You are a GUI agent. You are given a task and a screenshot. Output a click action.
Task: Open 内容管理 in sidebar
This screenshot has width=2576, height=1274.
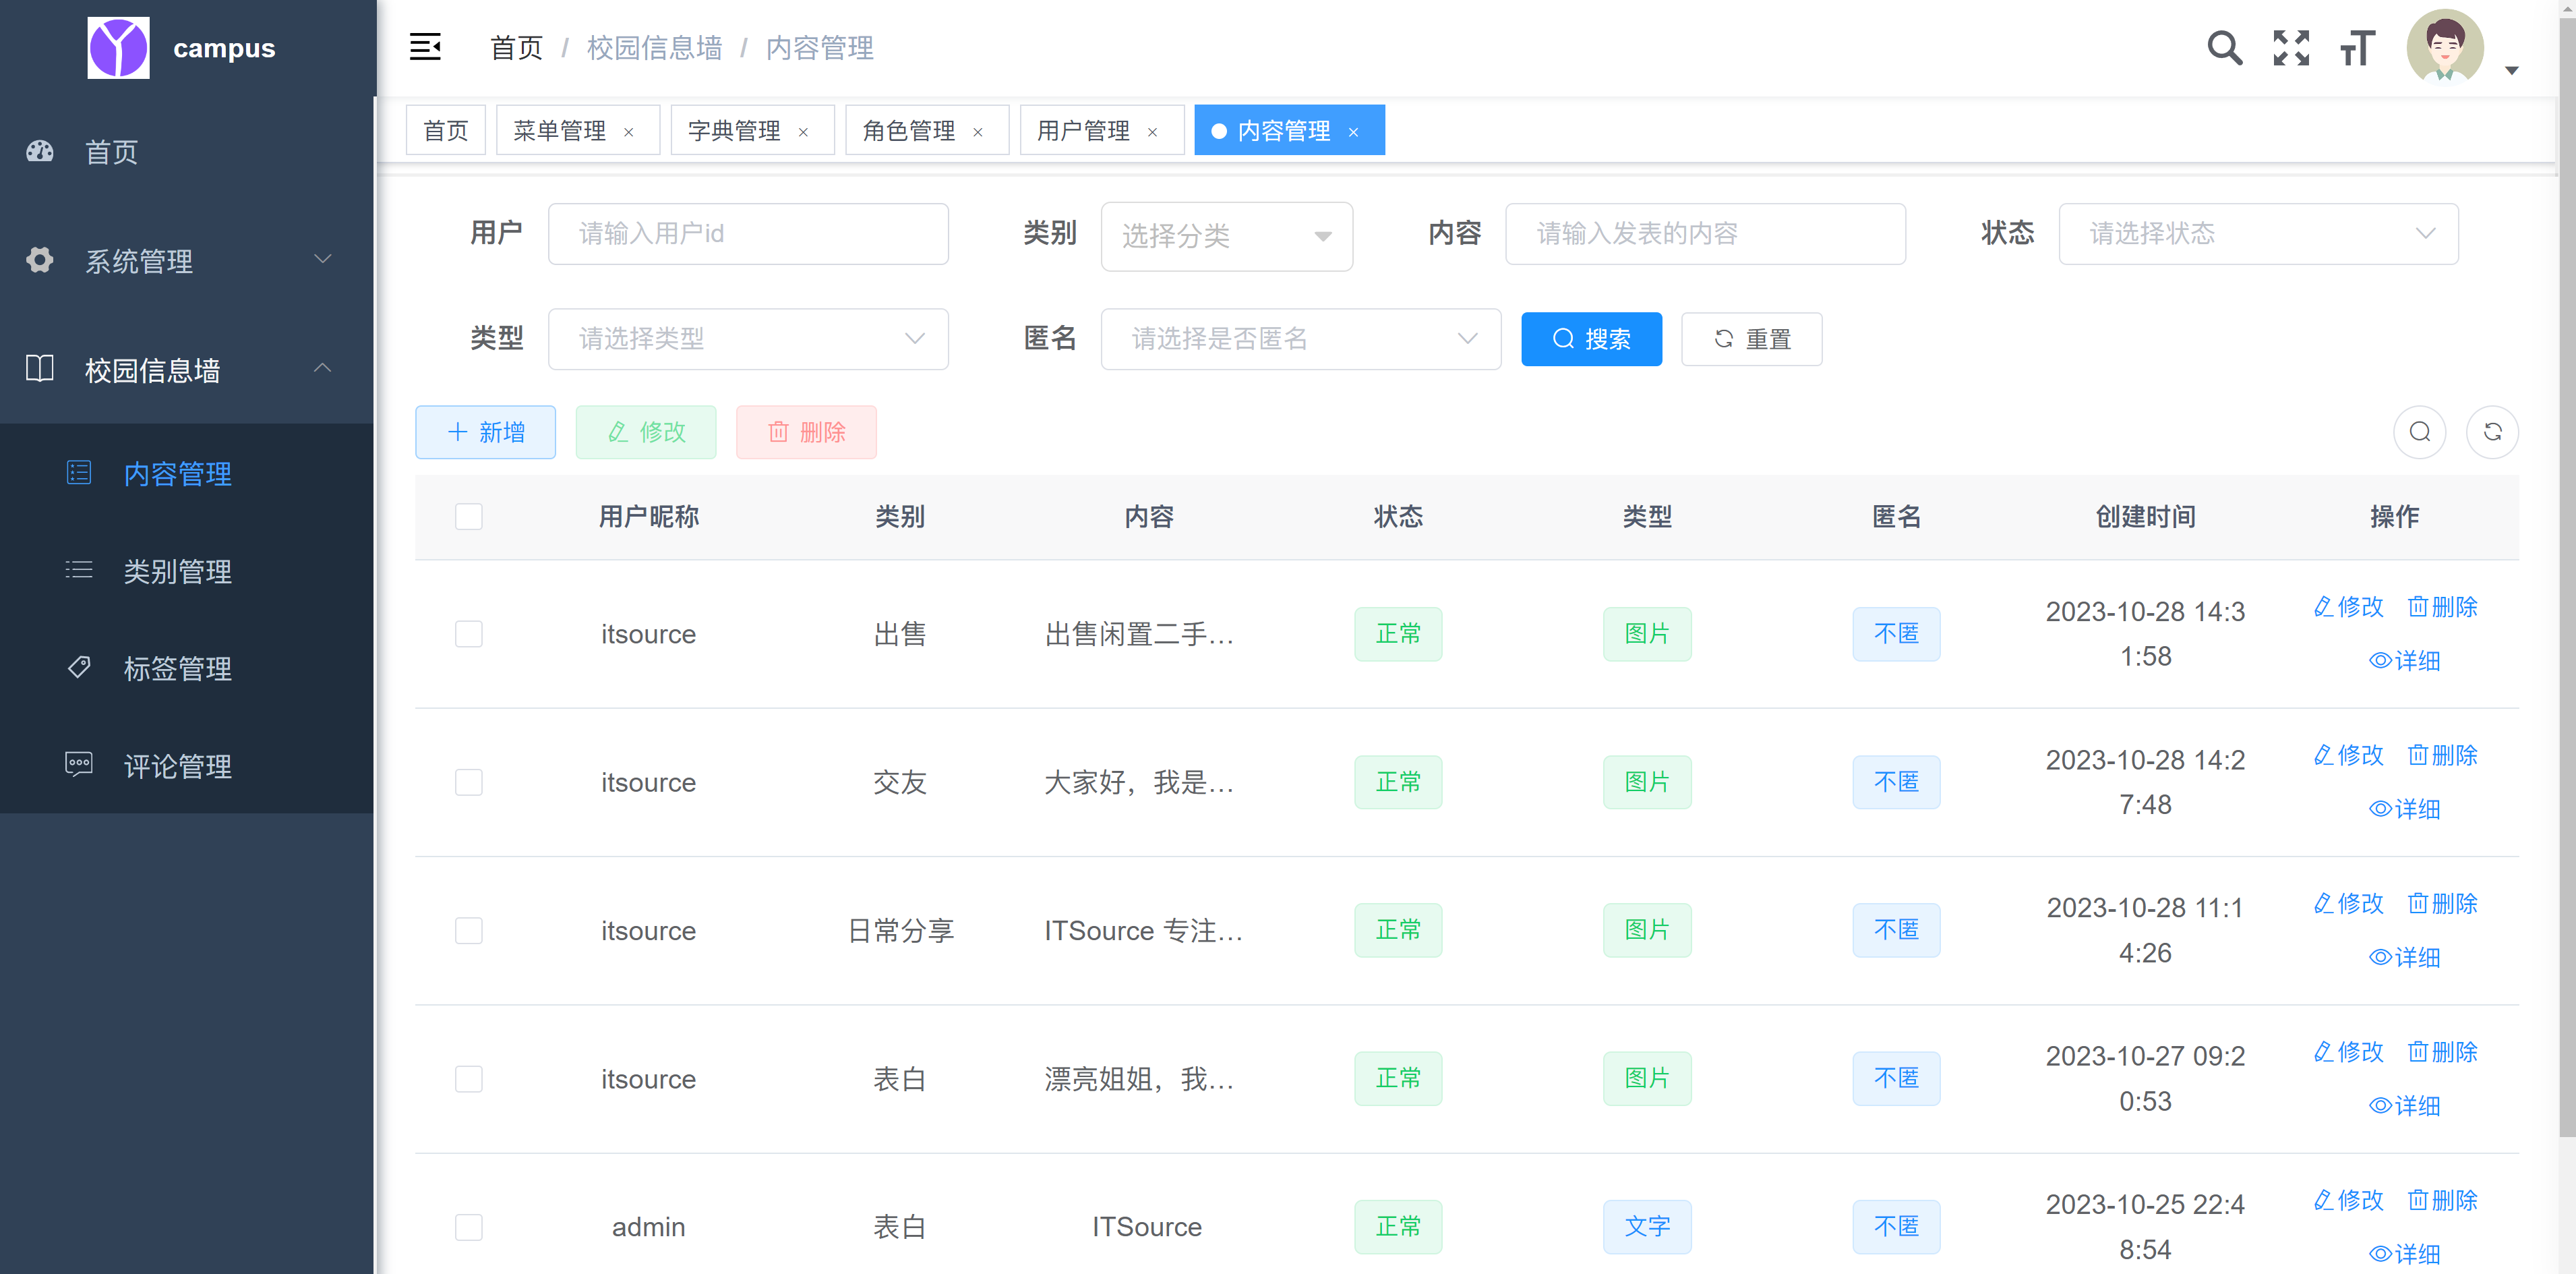187,473
